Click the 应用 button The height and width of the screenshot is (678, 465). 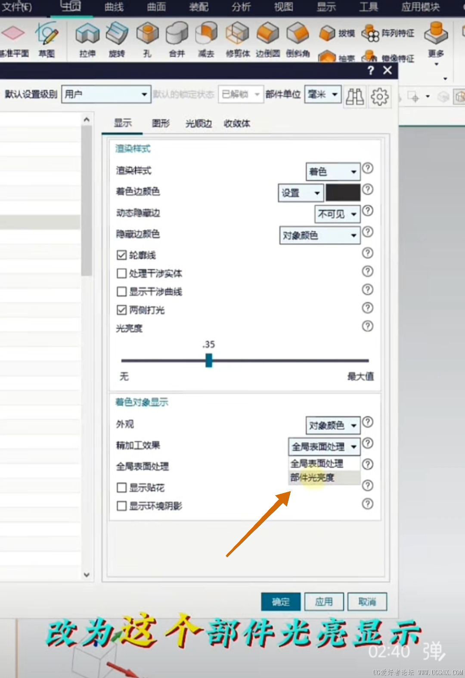coord(324,602)
